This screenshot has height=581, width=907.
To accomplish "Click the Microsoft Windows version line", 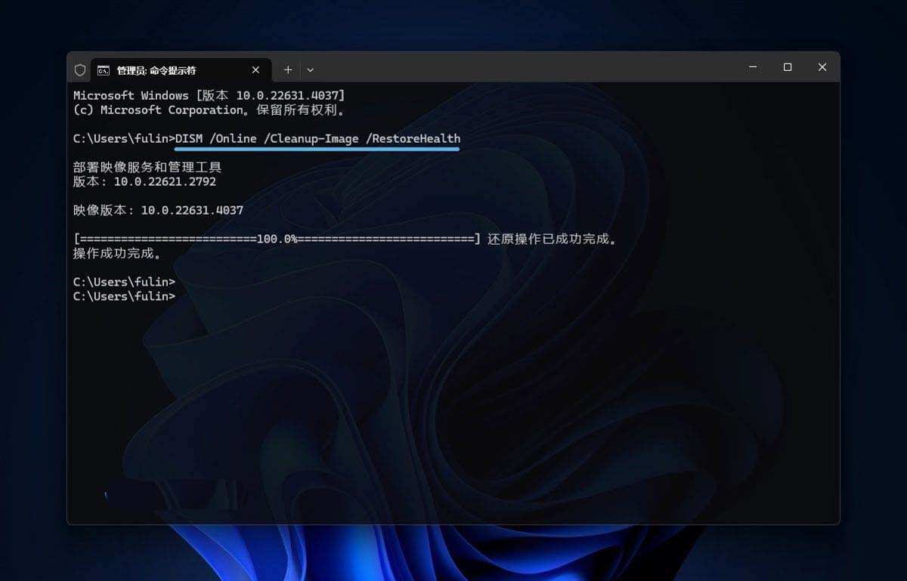I will point(209,95).
